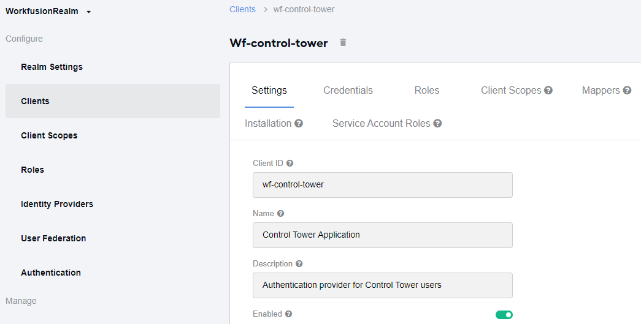Select Clients in the sidebar

point(113,101)
